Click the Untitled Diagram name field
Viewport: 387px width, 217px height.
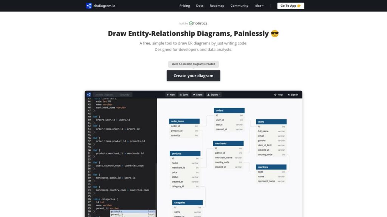click(x=112, y=95)
